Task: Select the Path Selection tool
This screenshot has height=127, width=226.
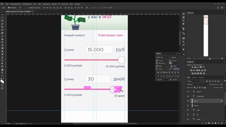Action: pos(2,64)
